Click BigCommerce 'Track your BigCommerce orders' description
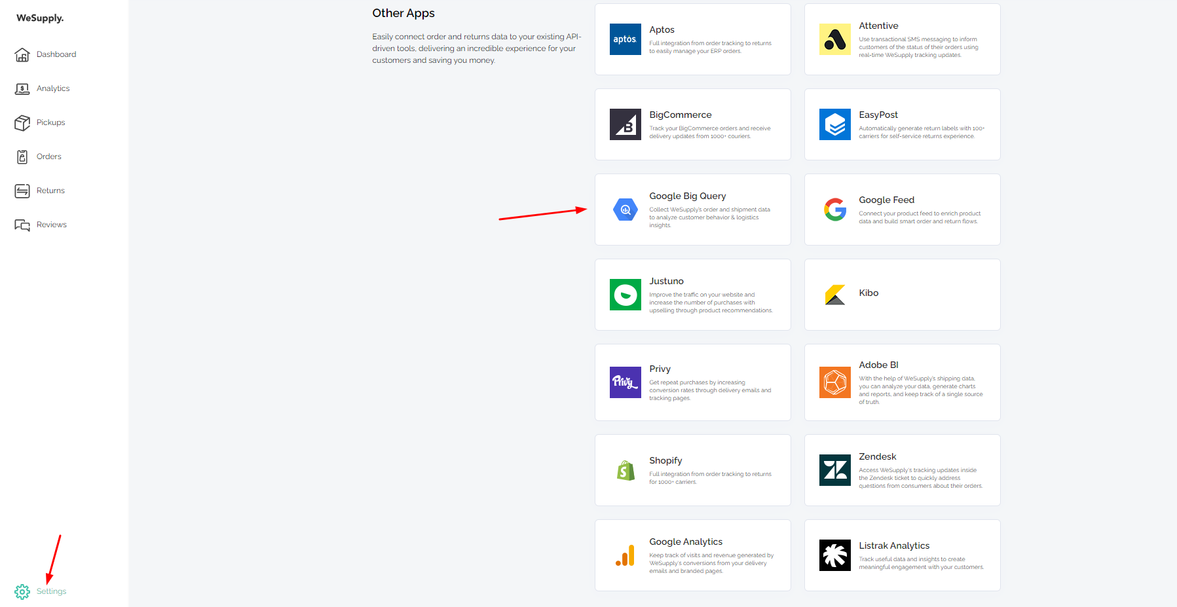The image size is (1177, 607). tap(710, 132)
